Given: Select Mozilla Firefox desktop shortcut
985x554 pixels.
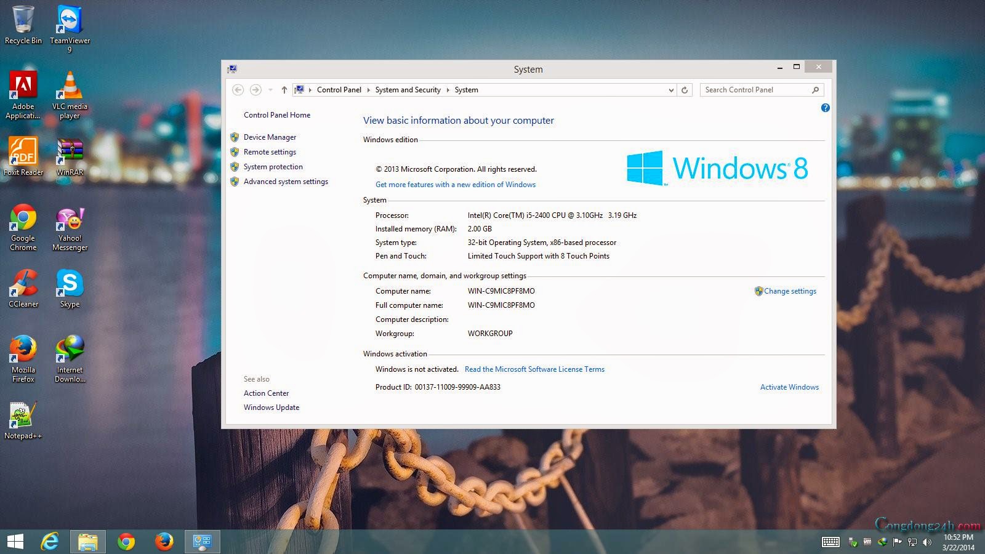Looking at the screenshot, I should (23, 358).
